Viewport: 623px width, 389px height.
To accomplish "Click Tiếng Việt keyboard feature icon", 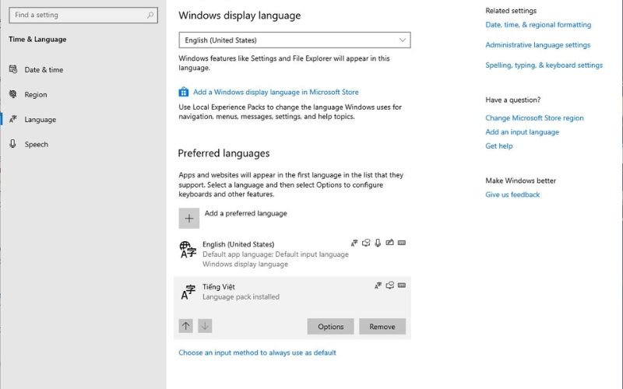I will (x=402, y=286).
